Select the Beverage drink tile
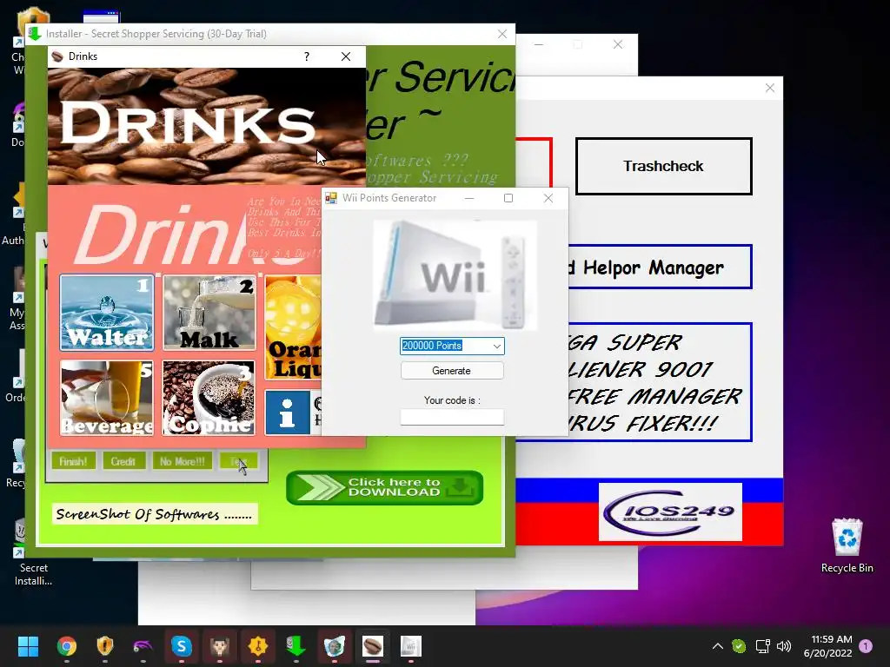890x667 pixels. click(107, 398)
